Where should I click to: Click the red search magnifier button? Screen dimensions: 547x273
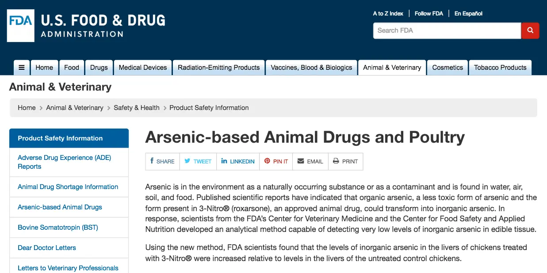pyautogui.click(x=530, y=30)
